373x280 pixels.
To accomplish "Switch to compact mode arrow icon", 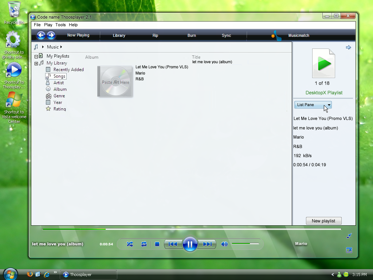I will pyautogui.click(x=349, y=236).
